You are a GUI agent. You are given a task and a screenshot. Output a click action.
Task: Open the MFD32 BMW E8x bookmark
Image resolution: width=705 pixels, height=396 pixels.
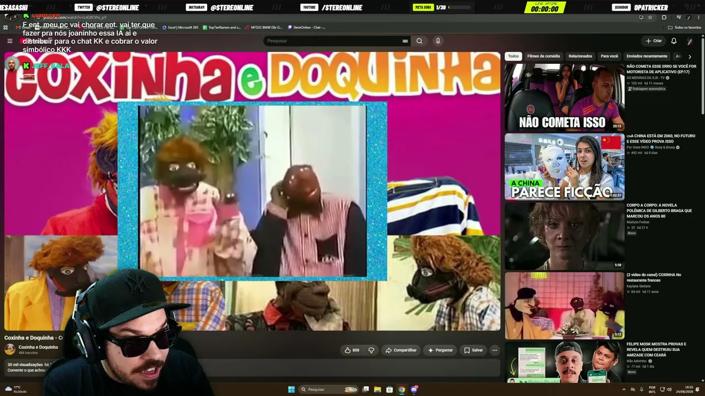[x=263, y=27]
